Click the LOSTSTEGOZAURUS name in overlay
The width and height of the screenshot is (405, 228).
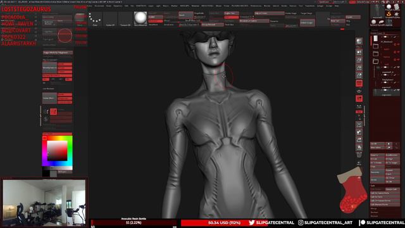(26, 9)
